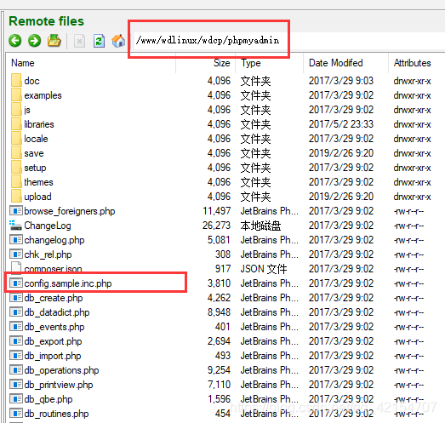Click the db_datadict.php file icon

click(16, 312)
